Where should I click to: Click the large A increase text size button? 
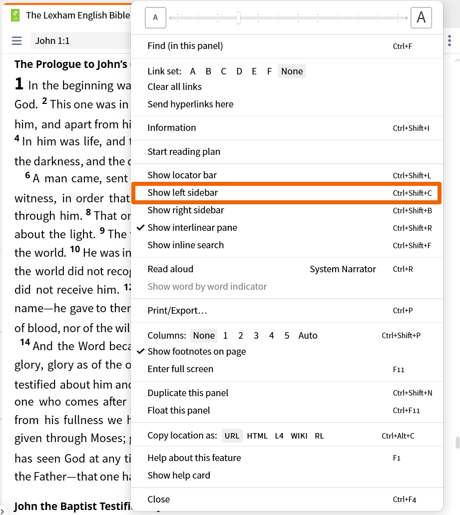pyautogui.click(x=421, y=17)
